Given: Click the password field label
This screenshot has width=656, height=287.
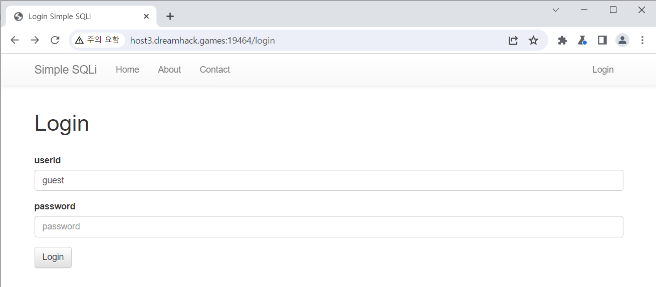Looking at the screenshot, I should click(55, 206).
